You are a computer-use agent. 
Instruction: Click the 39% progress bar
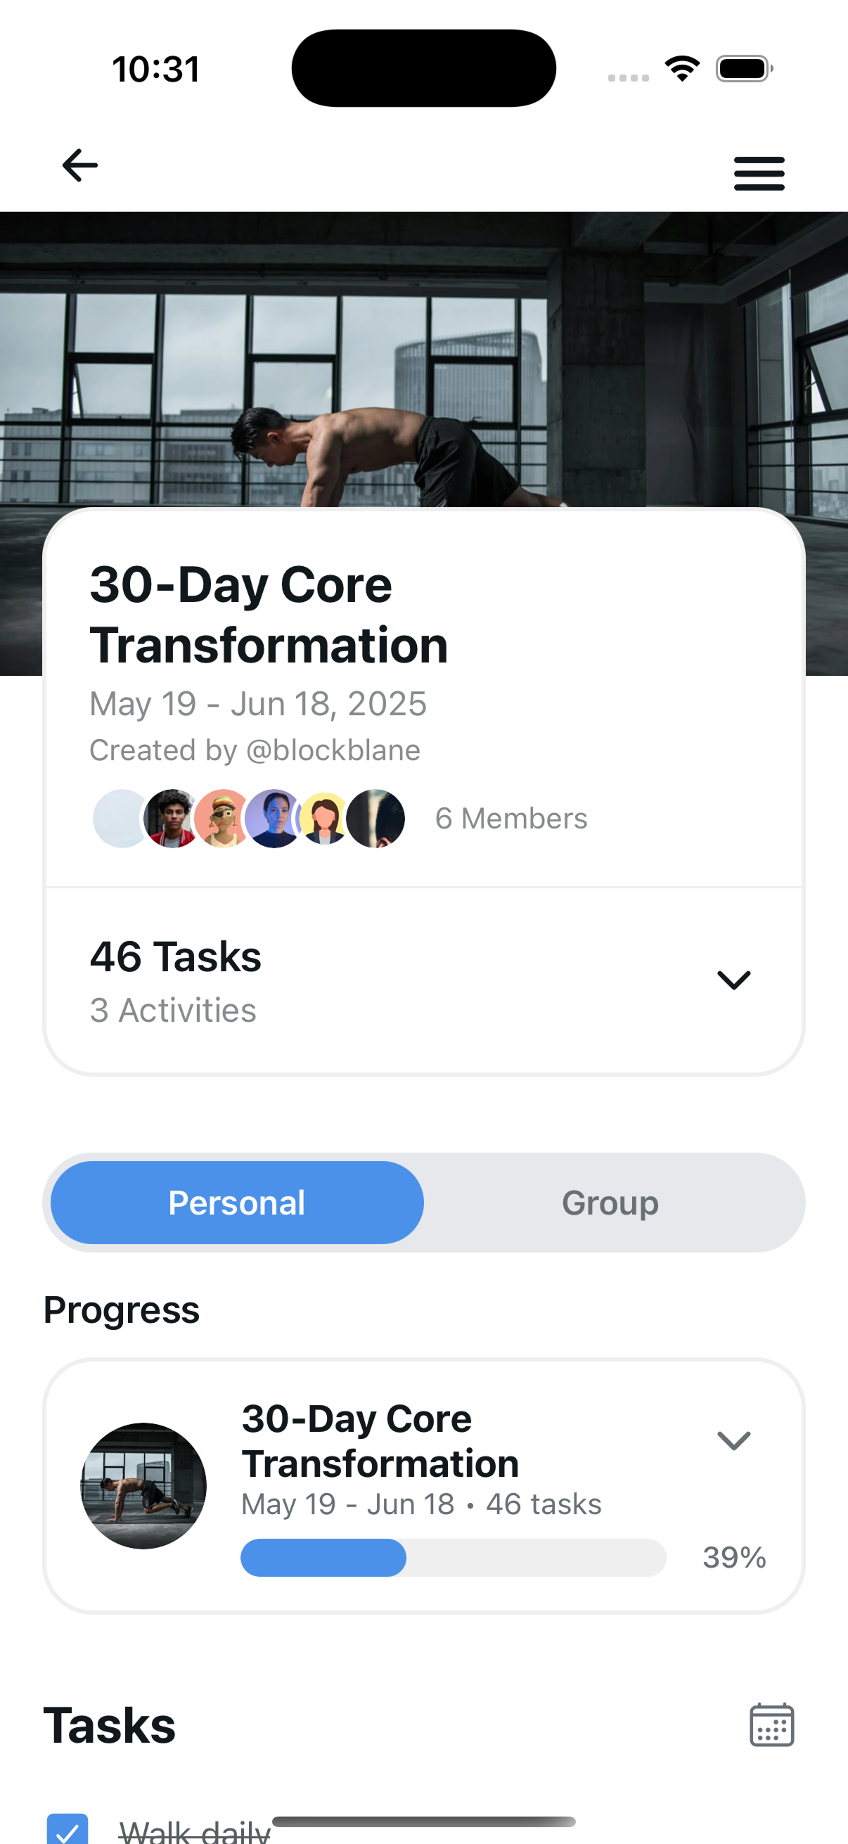(453, 1558)
